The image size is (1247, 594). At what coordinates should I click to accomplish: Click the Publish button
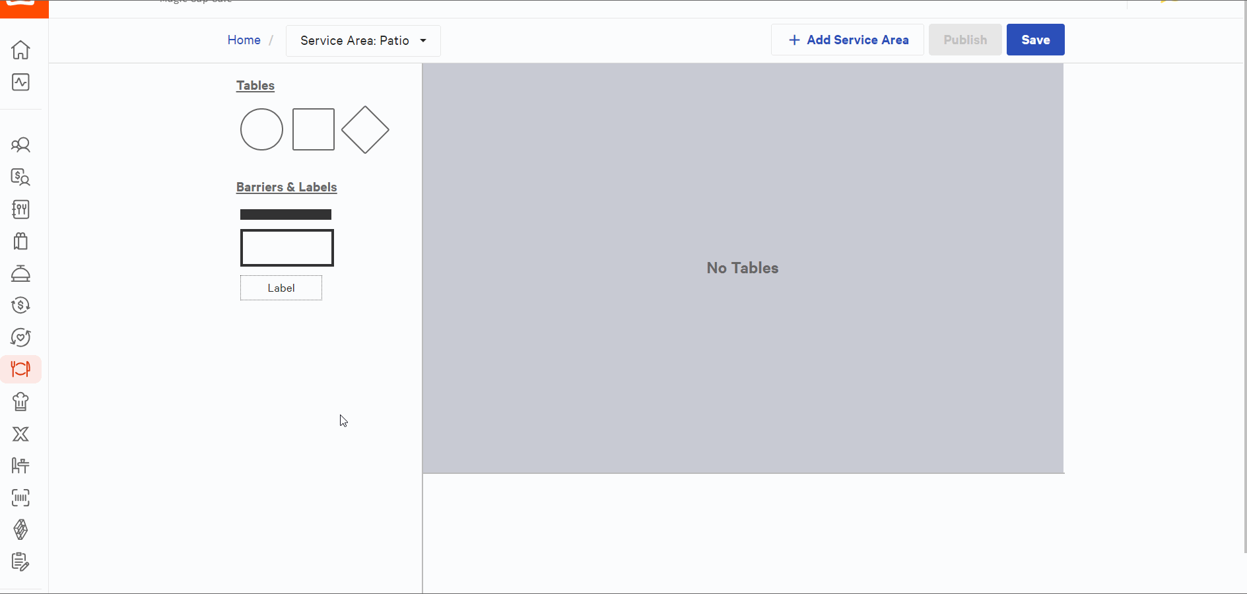point(964,40)
